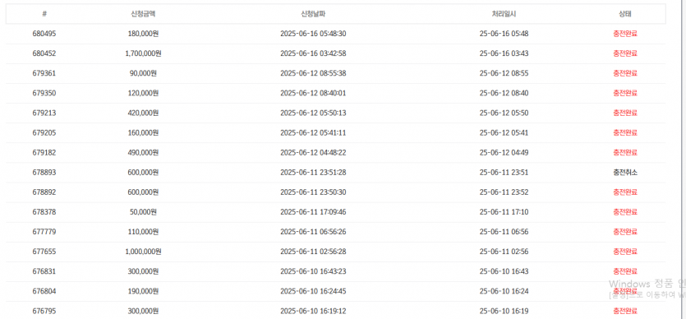The image size is (686, 319).
Task: Click the 충전완료 status for row 677655
Action: pos(625,252)
